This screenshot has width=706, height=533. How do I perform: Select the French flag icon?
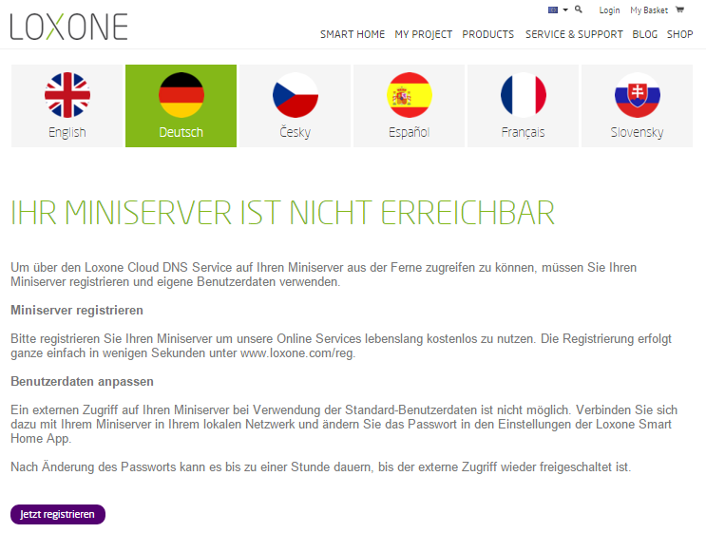(524, 95)
